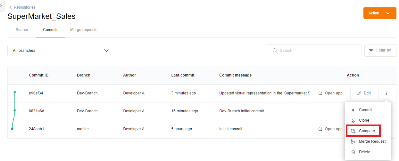Click the three-dot more options icon
The image size is (399, 161).
[x=386, y=93]
